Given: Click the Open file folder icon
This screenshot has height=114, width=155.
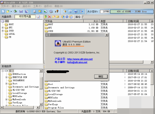Looking at the screenshot, I should coord(8,11).
